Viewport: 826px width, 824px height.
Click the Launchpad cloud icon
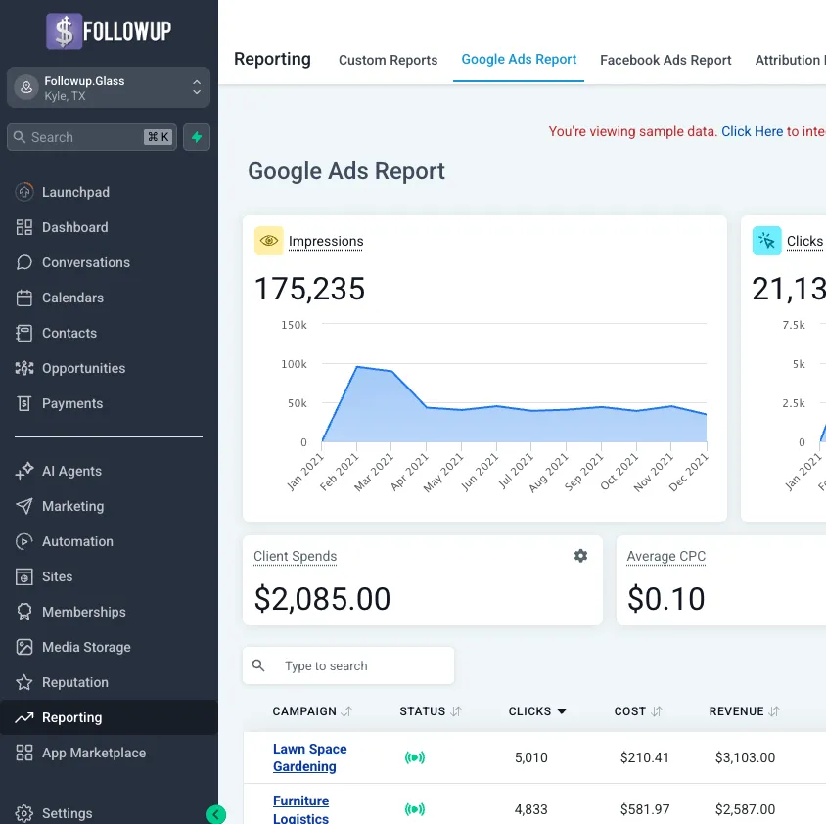[x=24, y=192]
